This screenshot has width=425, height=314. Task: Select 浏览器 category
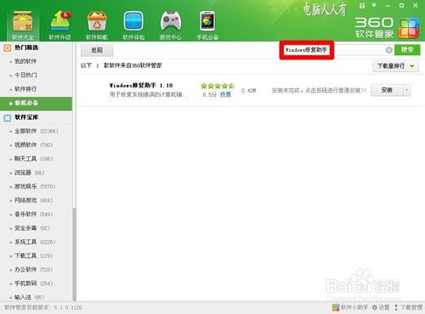[29, 172]
